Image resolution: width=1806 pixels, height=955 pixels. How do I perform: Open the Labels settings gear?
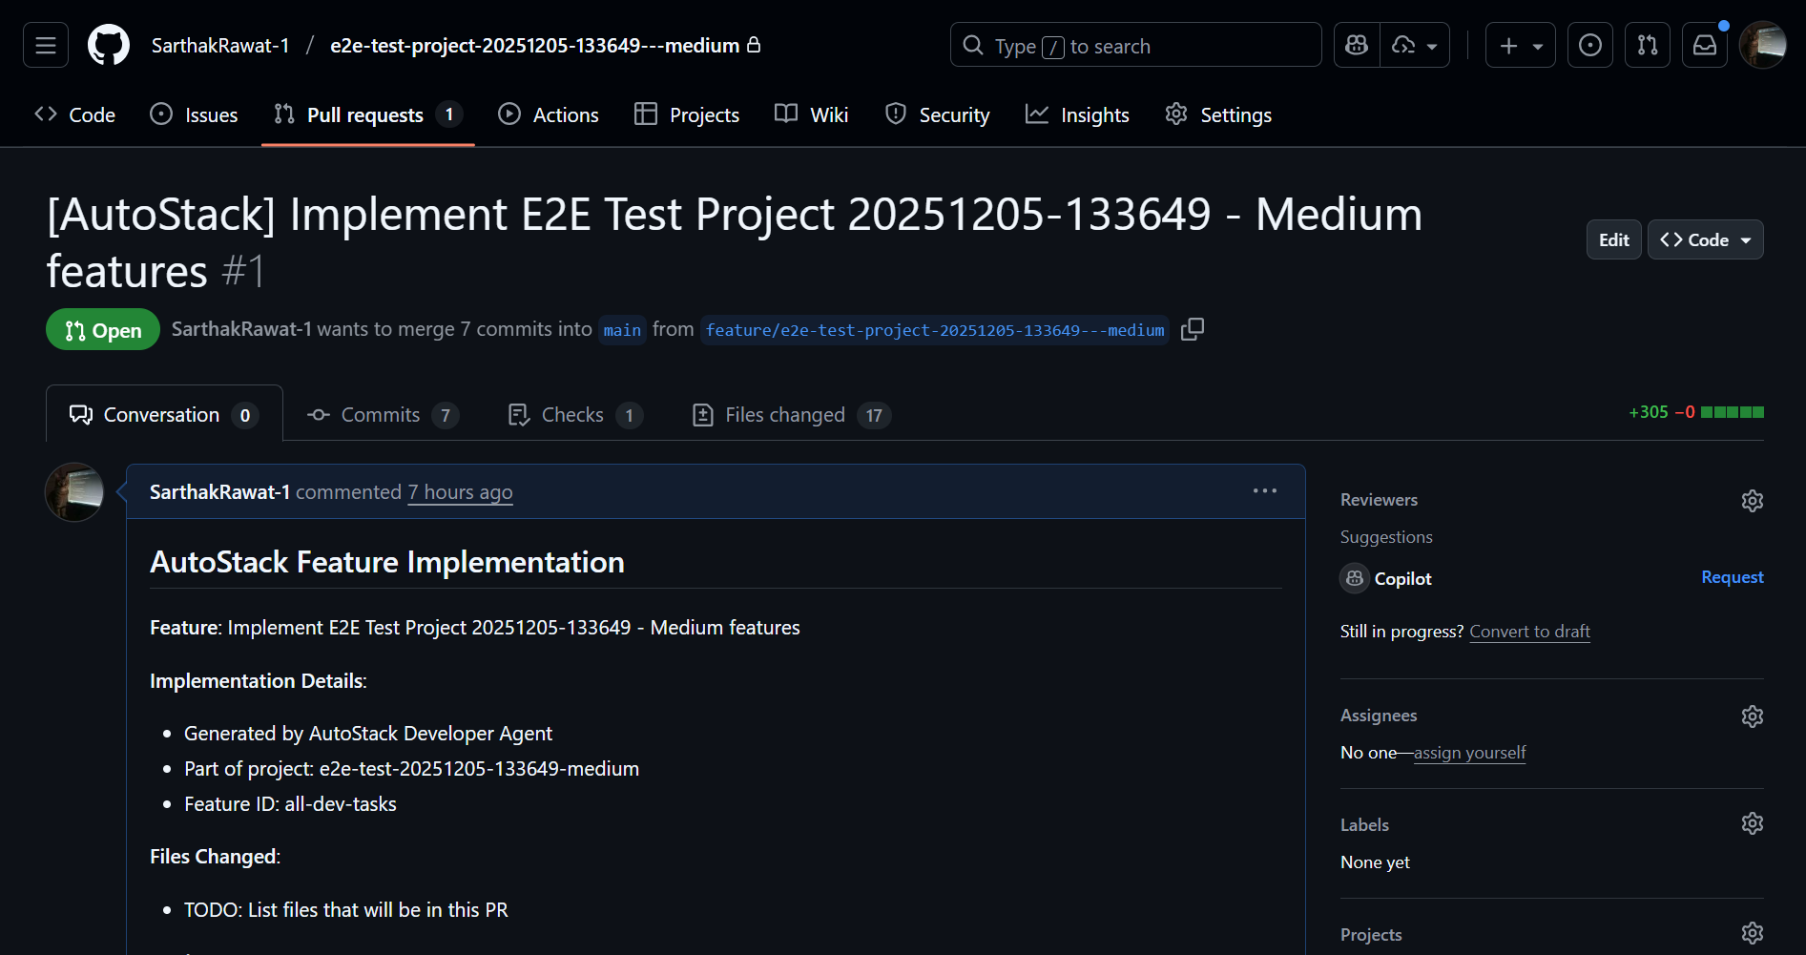pos(1753,823)
